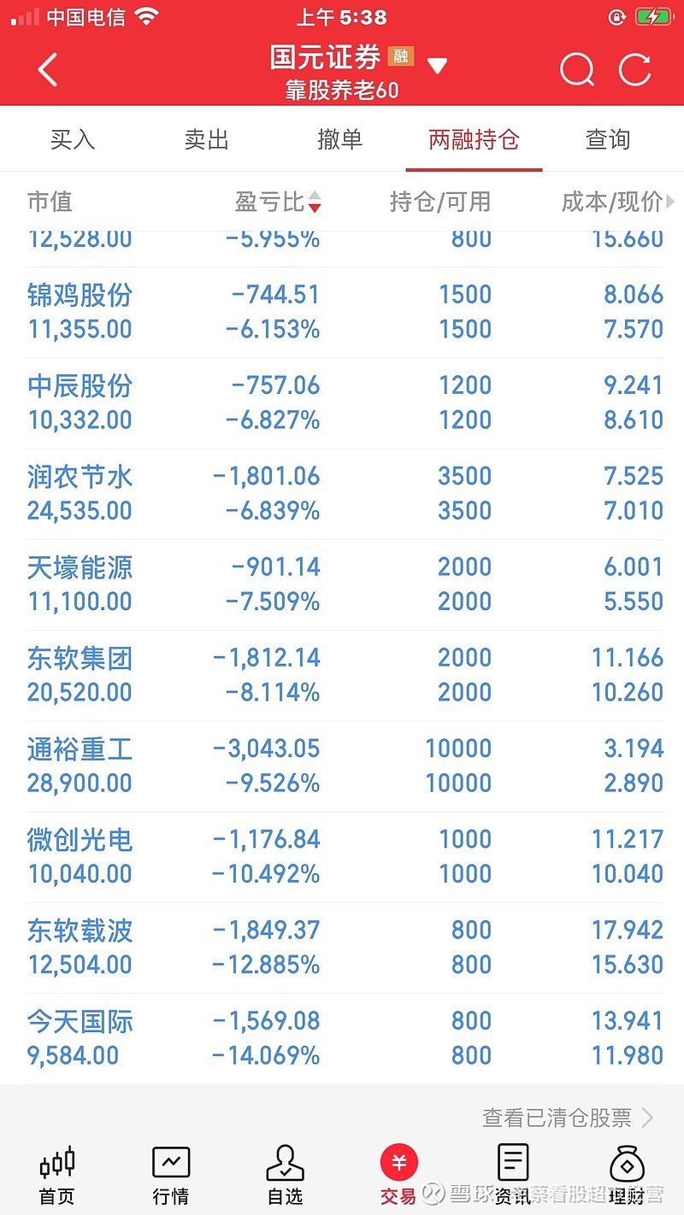Image resolution: width=684 pixels, height=1215 pixels.
Task: Open the search magnifier icon
Action: tap(577, 70)
